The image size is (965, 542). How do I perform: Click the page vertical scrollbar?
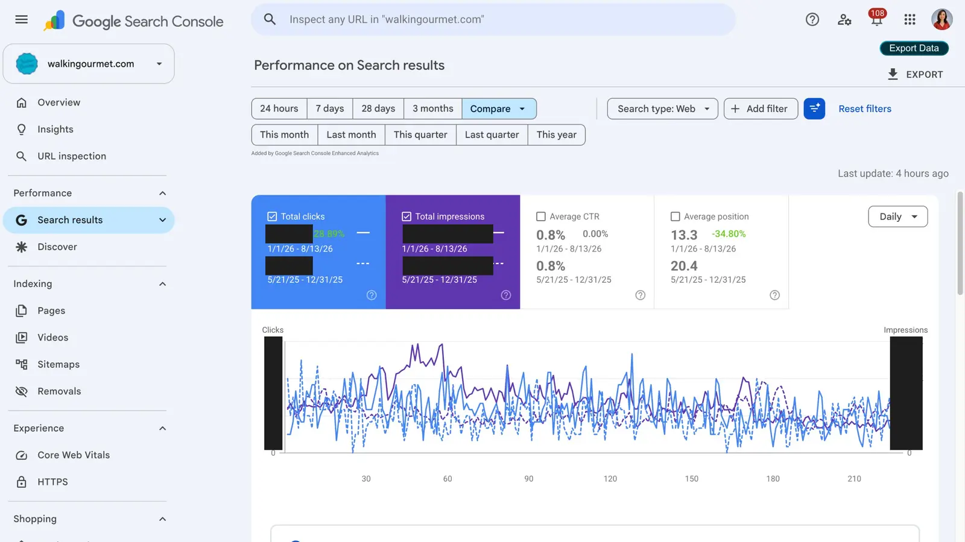[960, 244]
